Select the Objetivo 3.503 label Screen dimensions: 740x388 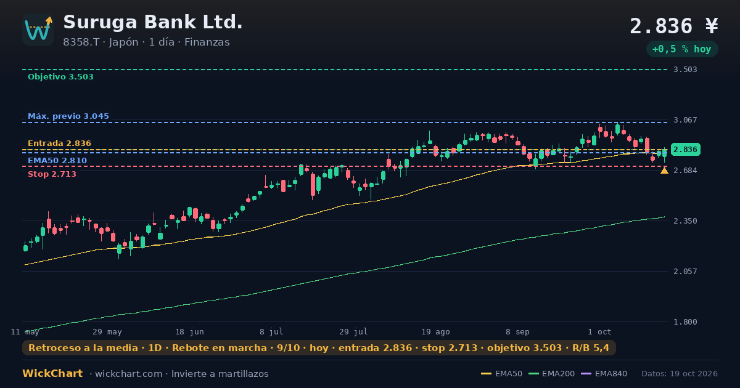click(x=60, y=77)
